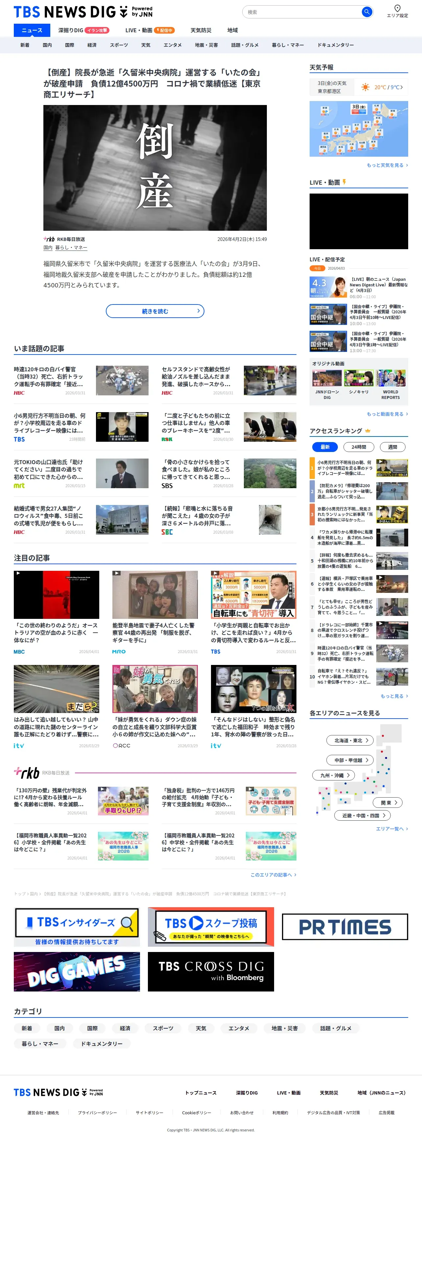The image size is (422, 1268).
Task: Click footer プライバシーポリシー link
Action: point(97,1112)
